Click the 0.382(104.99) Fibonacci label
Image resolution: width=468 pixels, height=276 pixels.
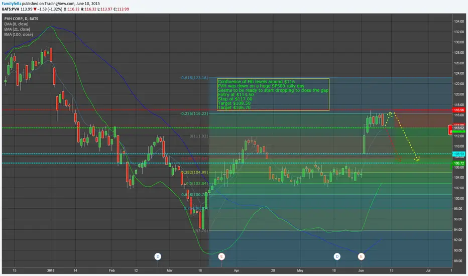[x=195, y=172]
